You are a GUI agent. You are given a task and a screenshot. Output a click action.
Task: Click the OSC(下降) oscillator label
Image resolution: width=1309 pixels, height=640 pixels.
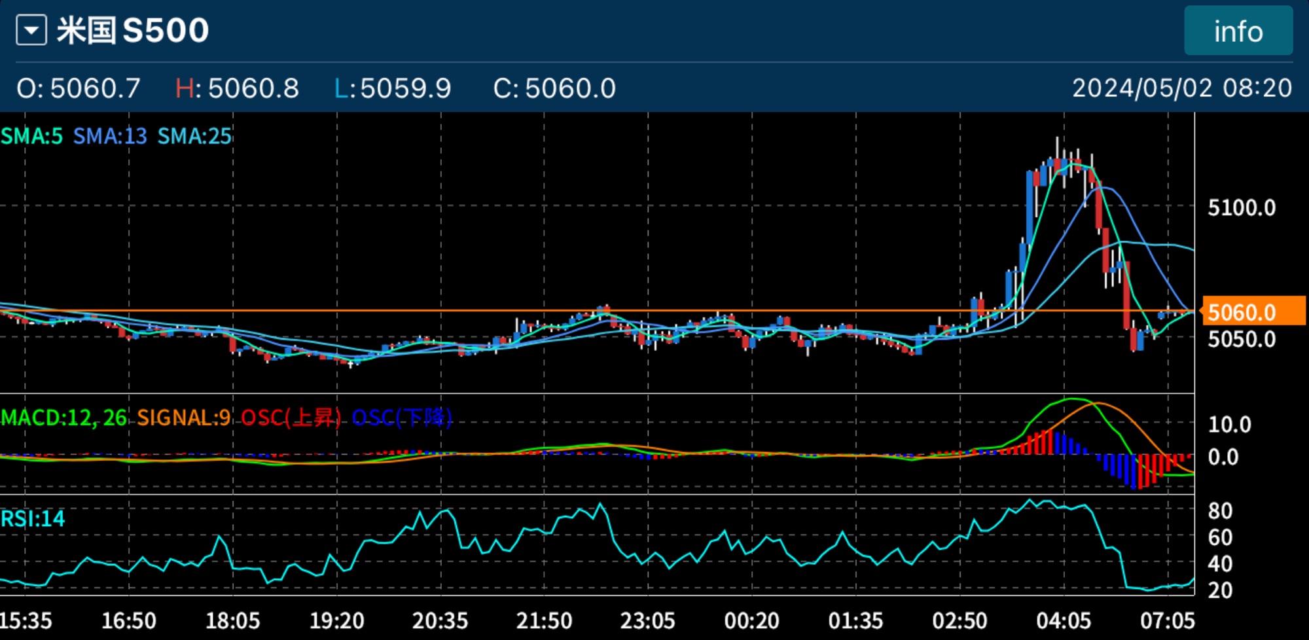tap(403, 418)
